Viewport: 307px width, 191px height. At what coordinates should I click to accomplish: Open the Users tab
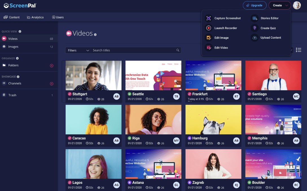58,17
